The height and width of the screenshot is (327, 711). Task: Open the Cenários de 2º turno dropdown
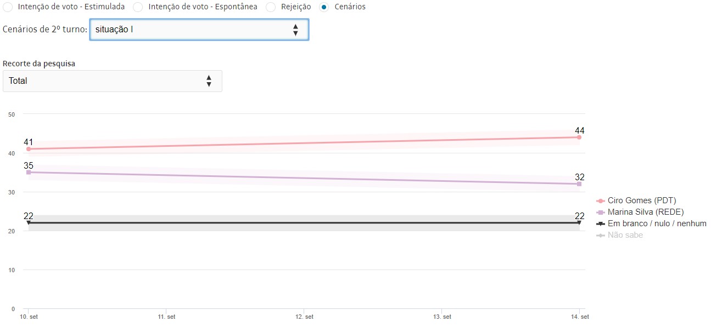pyautogui.click(x=199, y=30)
